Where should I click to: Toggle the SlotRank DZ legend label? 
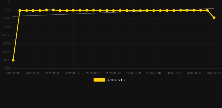click(x=116, y=80)
